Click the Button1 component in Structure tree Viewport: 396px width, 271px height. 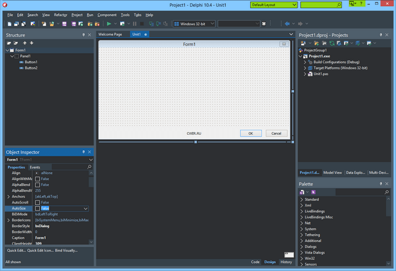pyautogui.click(x=31, y=62)
